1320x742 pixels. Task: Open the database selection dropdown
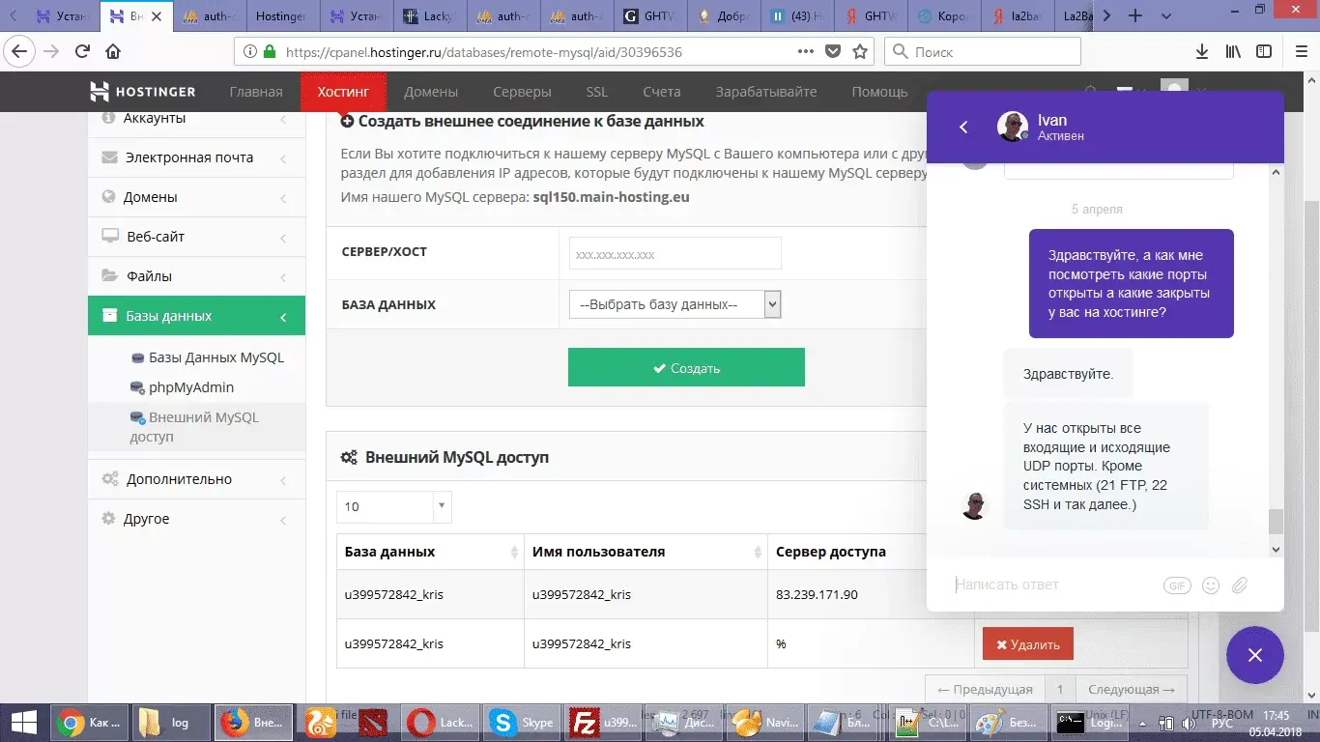pyautogui.click(x=674, y=304)
